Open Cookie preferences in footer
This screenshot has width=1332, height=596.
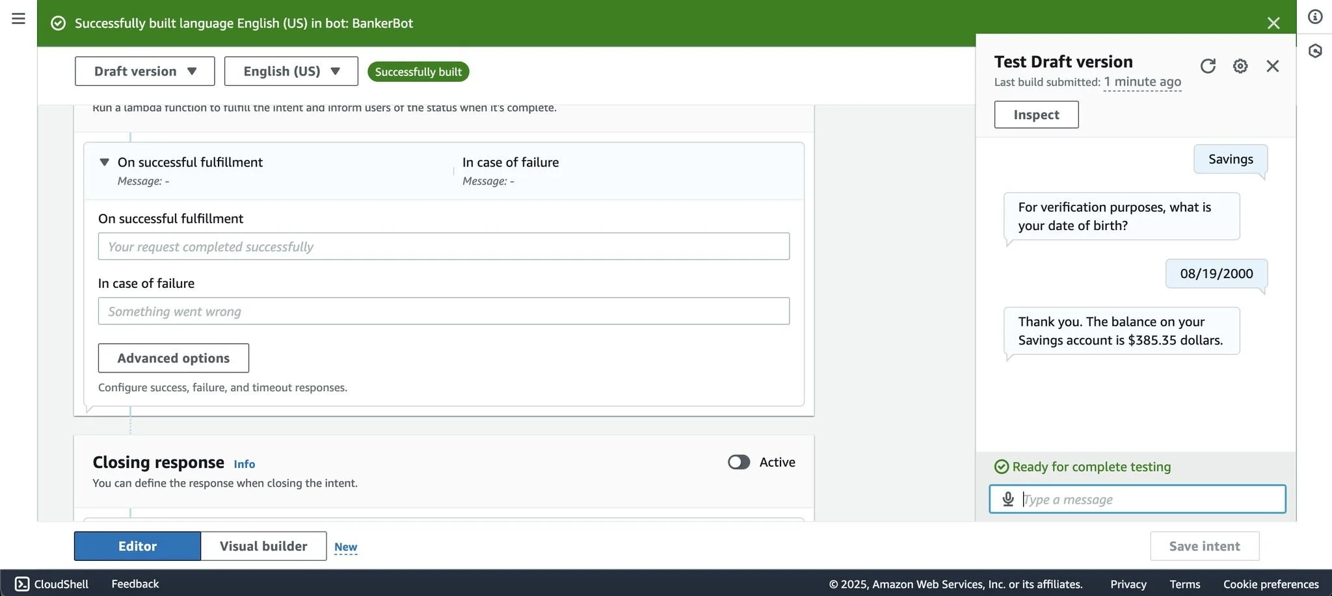coord(1271,584)
